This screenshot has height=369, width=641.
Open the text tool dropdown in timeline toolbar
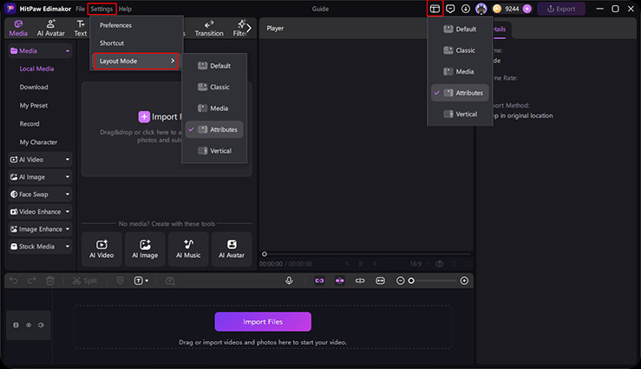[x=141, y=280]
